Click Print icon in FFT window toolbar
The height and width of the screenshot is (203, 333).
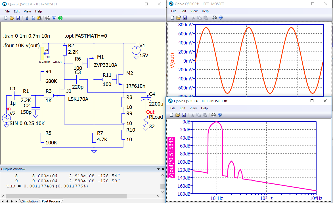coord(213,115)
